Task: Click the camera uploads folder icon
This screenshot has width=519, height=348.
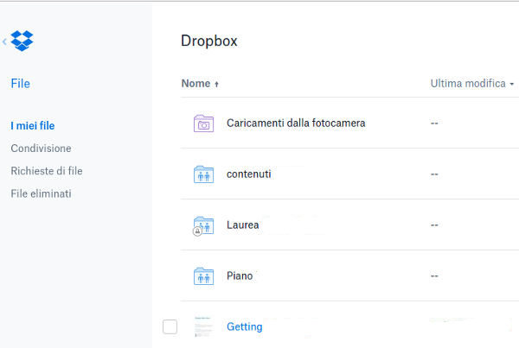Action: (x=203, y=123)
